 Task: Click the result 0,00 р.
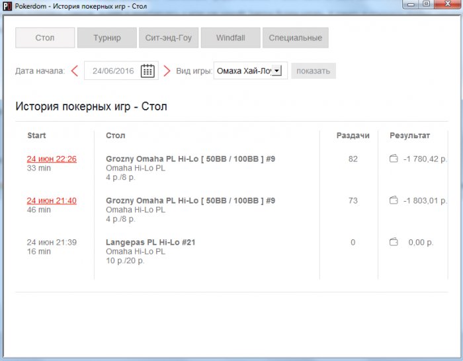click(421, 243)
